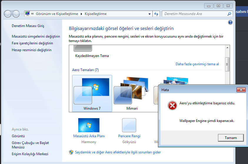Click the Forward navigation arrow

(16, 14)
